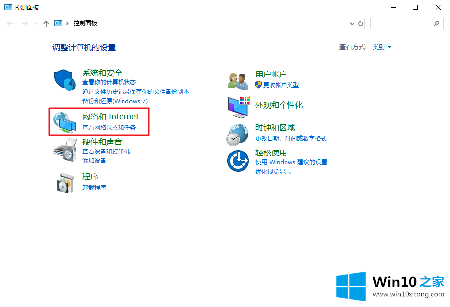
Task: Open 卸载程序 link
Action: [x=94, y=188]
